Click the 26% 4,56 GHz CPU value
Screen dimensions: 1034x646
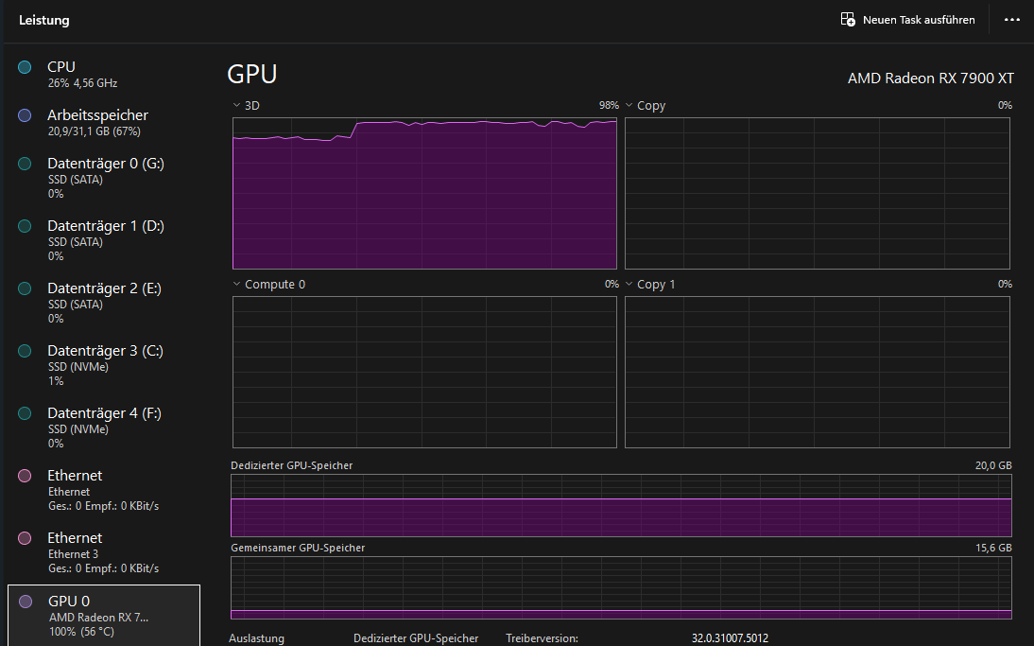tap(82, 83)
